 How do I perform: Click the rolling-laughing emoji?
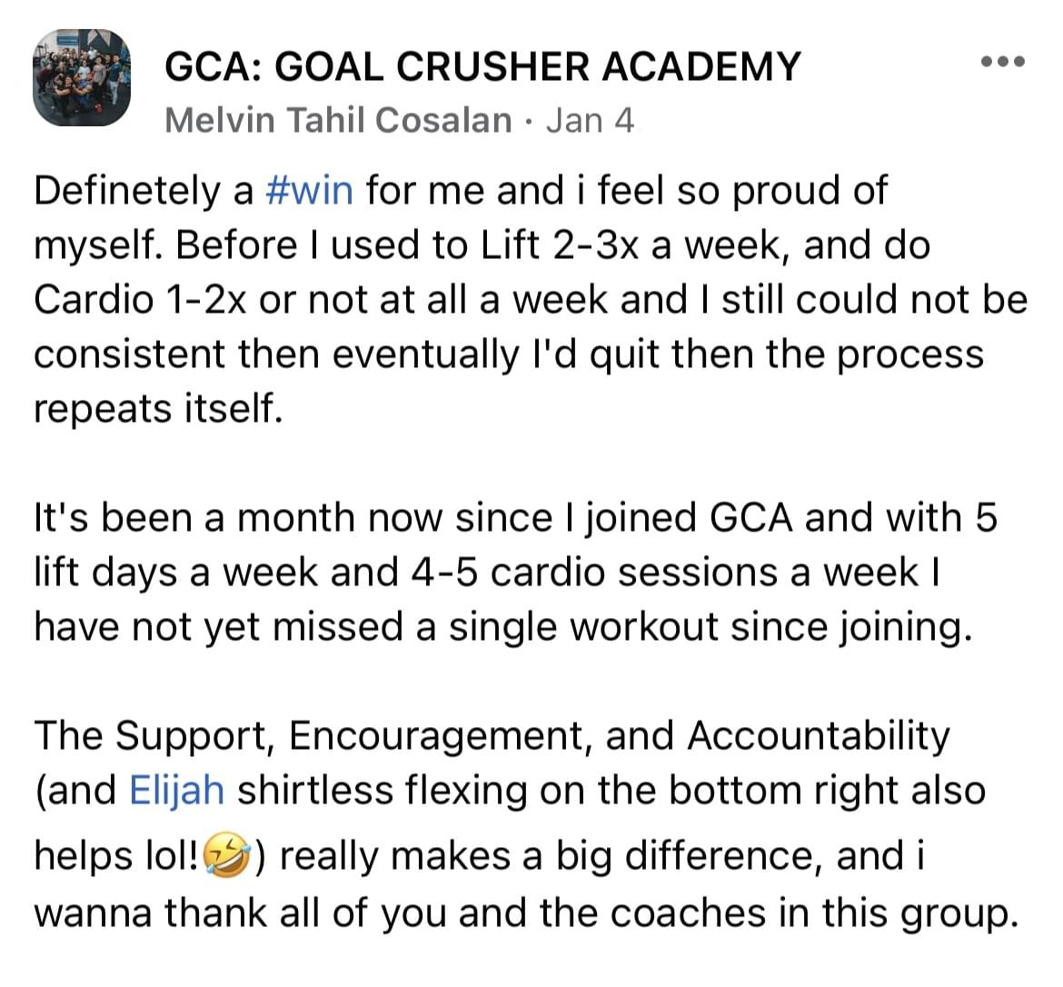tap(227, 856)
